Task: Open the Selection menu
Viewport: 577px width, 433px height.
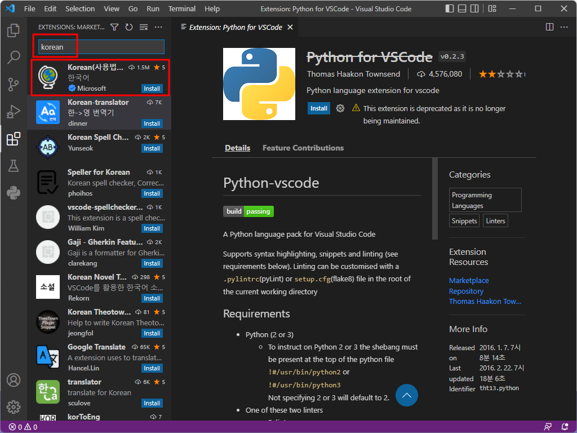Action: pyautogui.click(x=80, y=8)
